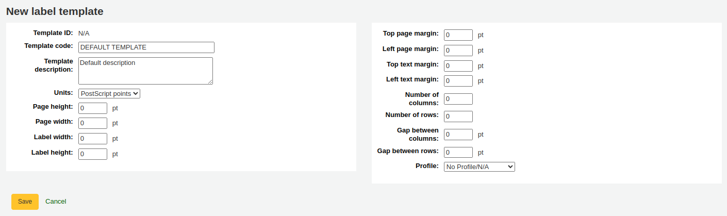Focus the Number of columns field
727x216 pixels.
click(x=458, y=99)
